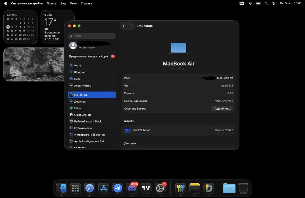
Task: Open the Обои wallpaper settings
Action: 92,108
